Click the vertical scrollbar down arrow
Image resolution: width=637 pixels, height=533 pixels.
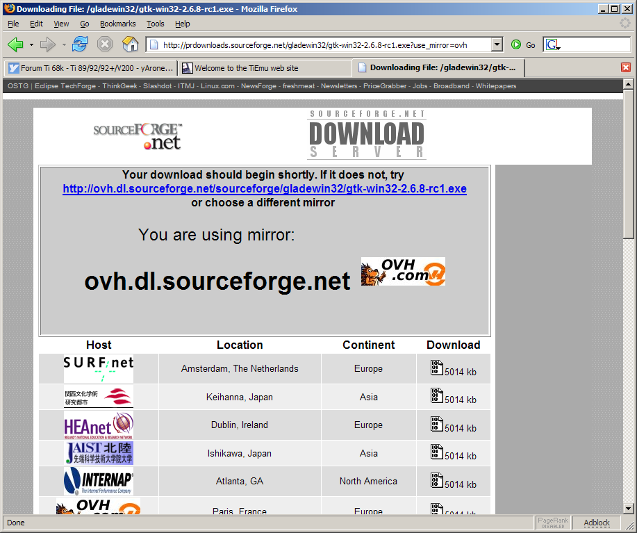[x=628, y=508]
